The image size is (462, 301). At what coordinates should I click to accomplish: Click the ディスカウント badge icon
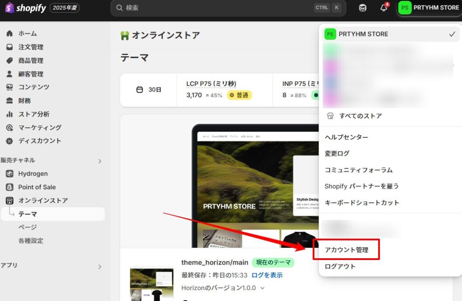[9, 141]
